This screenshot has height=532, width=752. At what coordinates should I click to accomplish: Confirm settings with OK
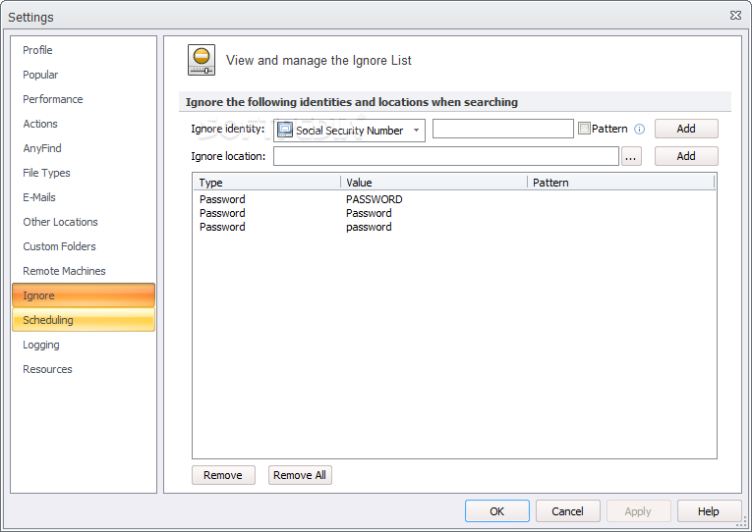point(496,511)
